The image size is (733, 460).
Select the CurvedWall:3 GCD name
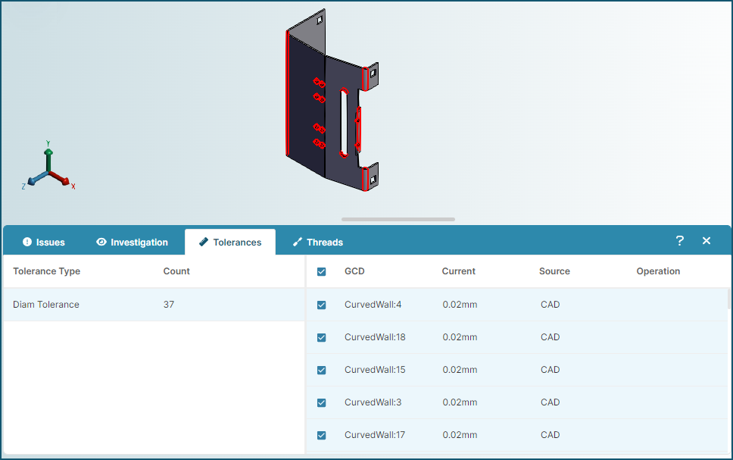pyautogui.click(x=373, y=402)
